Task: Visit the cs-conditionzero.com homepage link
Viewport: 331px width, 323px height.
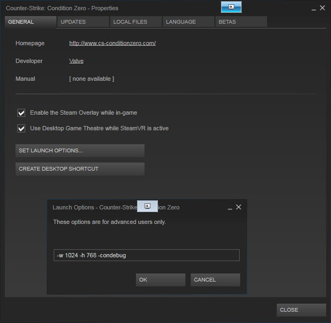Action: (112, 43)
